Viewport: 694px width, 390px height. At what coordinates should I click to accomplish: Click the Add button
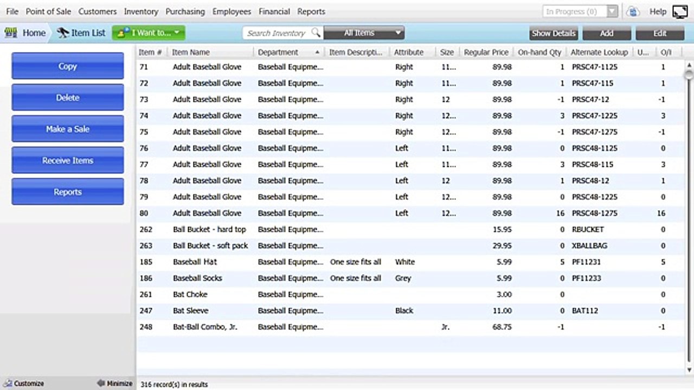607,33
